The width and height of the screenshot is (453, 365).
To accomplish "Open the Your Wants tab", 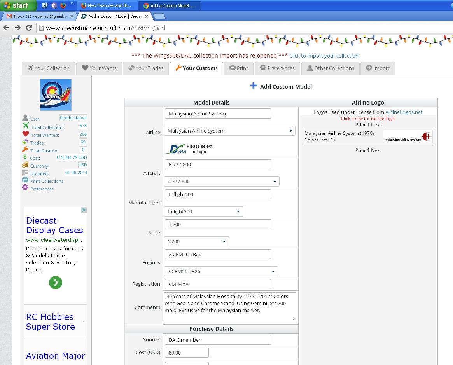I will [x=99, y=68].
